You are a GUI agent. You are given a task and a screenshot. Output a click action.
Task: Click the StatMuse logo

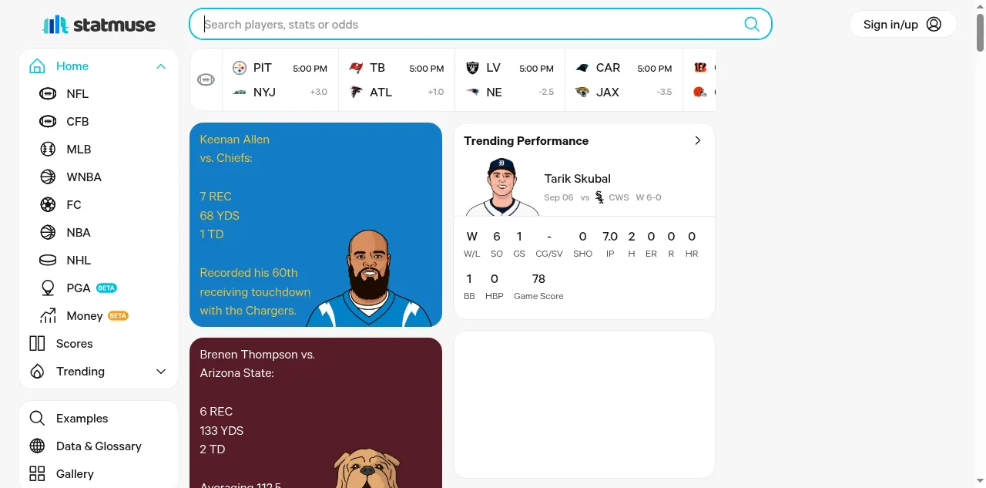point(99,25)
